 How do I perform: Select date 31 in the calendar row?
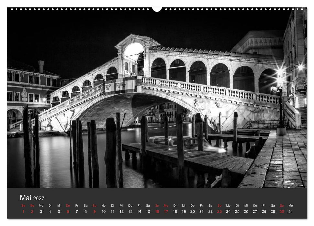pos(291,211)
